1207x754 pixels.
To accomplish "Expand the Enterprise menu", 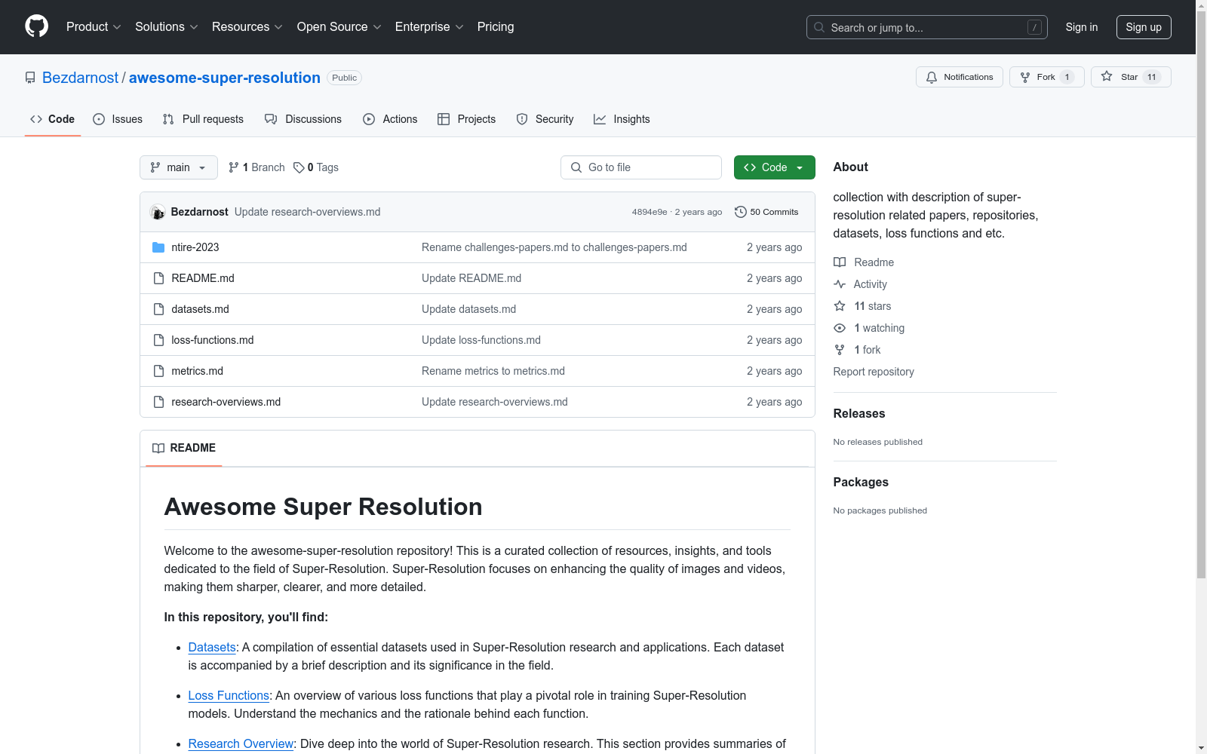I will pyautogui.click(x=429, y=26).
